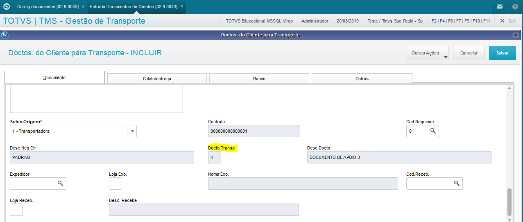523x222 pixels.
Task: Click the TOTVS logo icon at top-left
Action: (7, 7)
